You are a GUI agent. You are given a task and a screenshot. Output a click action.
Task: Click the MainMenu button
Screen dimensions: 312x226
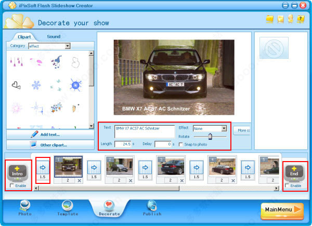click(282, 211)
